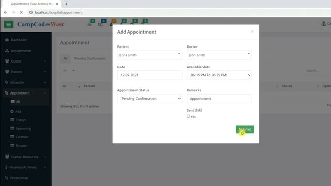The image size is (331, 186).
Task: Open the Doctor dropdown showing John Smith
Action: pyautogui.click(x=219, y=55)
